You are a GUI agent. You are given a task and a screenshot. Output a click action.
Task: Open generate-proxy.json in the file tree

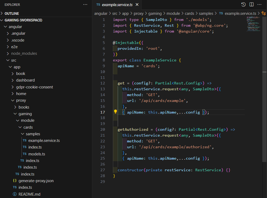click(x=36, y=181)
